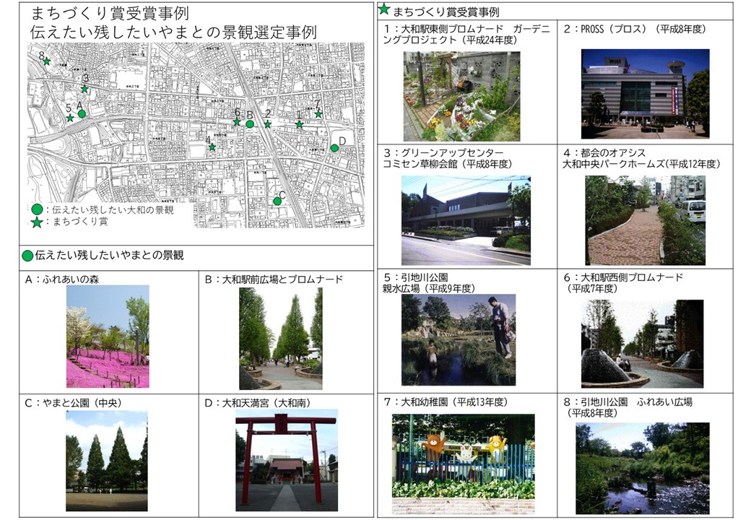Select the star marker numbered 3 on map

coord(84,89)
